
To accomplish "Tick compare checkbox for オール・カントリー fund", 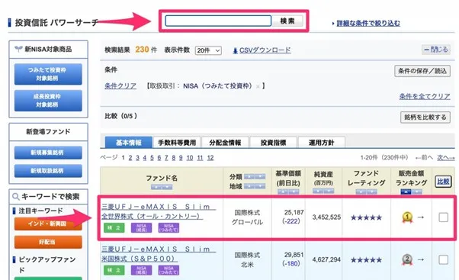I will pos(443,217).
